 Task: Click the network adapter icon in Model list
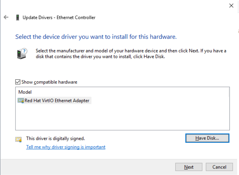pos(21,100)
